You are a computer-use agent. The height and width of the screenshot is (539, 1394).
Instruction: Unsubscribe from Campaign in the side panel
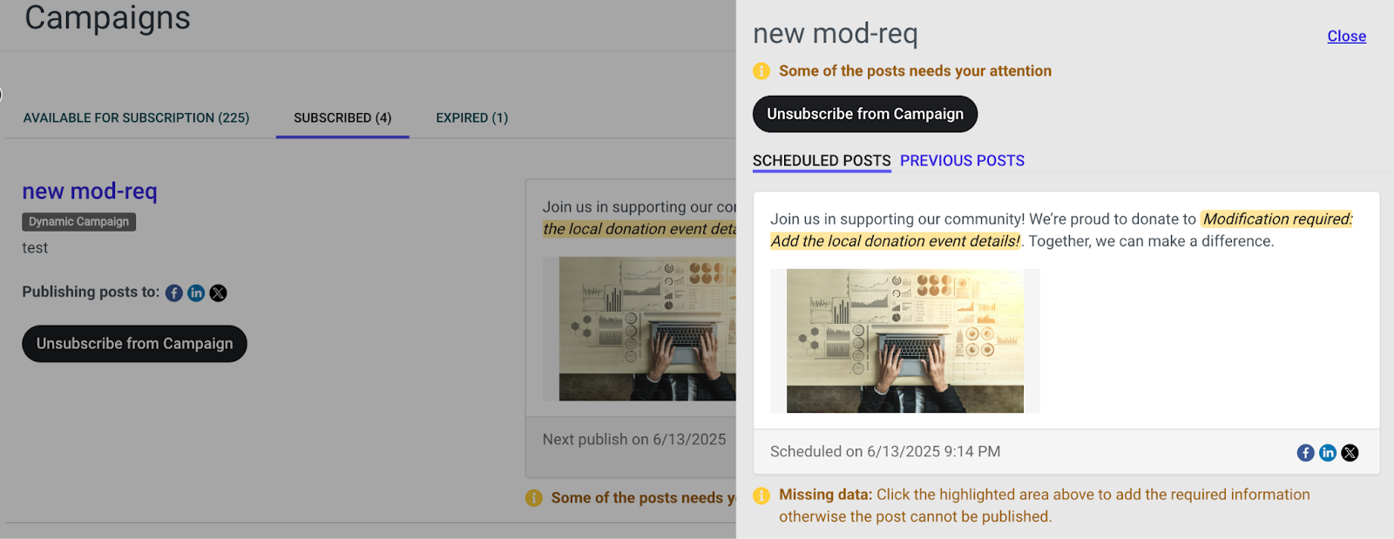tap(865, 114)
